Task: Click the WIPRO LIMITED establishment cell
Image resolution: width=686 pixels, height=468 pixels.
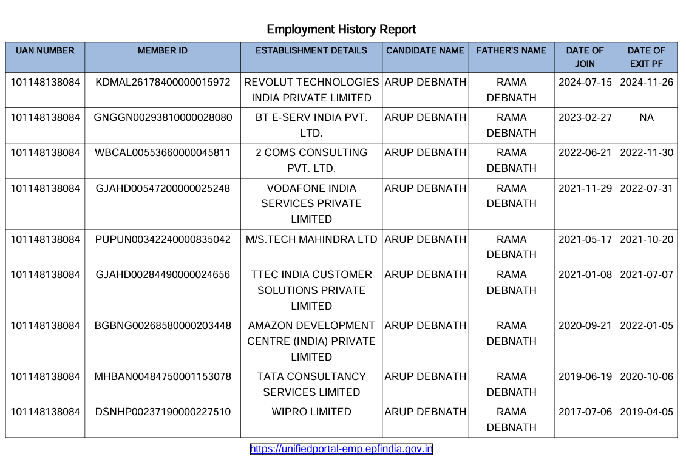Action: pos(311,420)
